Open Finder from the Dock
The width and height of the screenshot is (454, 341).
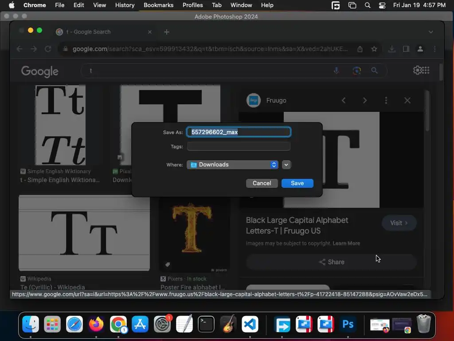(31, 324)
